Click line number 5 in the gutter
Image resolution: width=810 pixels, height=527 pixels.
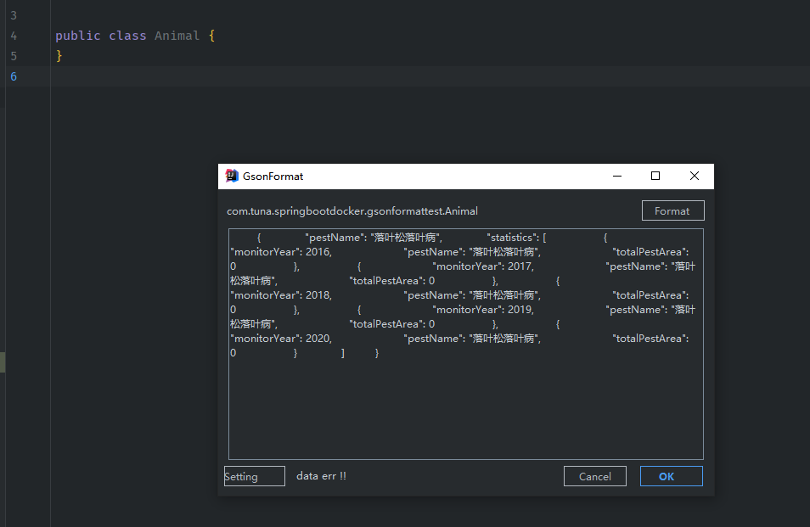(14, 56)
